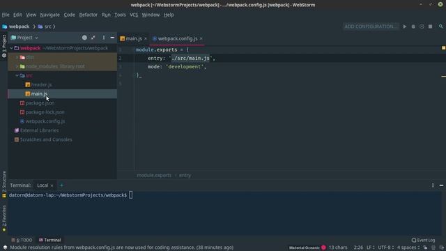The width and height of the screenshot is (446, 251).
Task: Click the Material Oceanic theme status indicator
Action: [x=307, y=248]
